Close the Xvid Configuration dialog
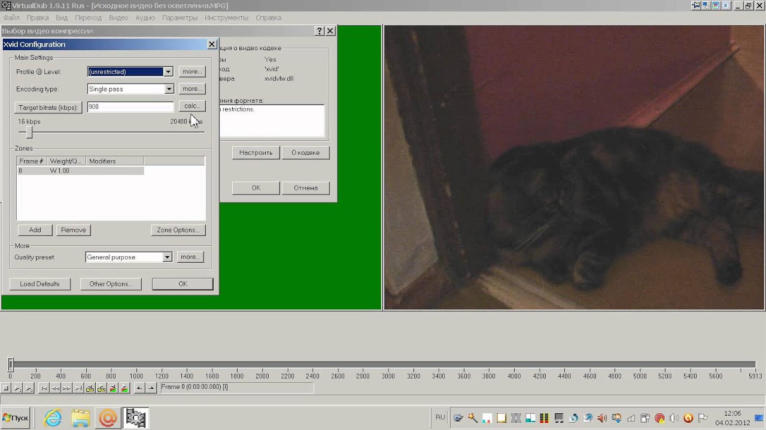 [x=212, y=44]
